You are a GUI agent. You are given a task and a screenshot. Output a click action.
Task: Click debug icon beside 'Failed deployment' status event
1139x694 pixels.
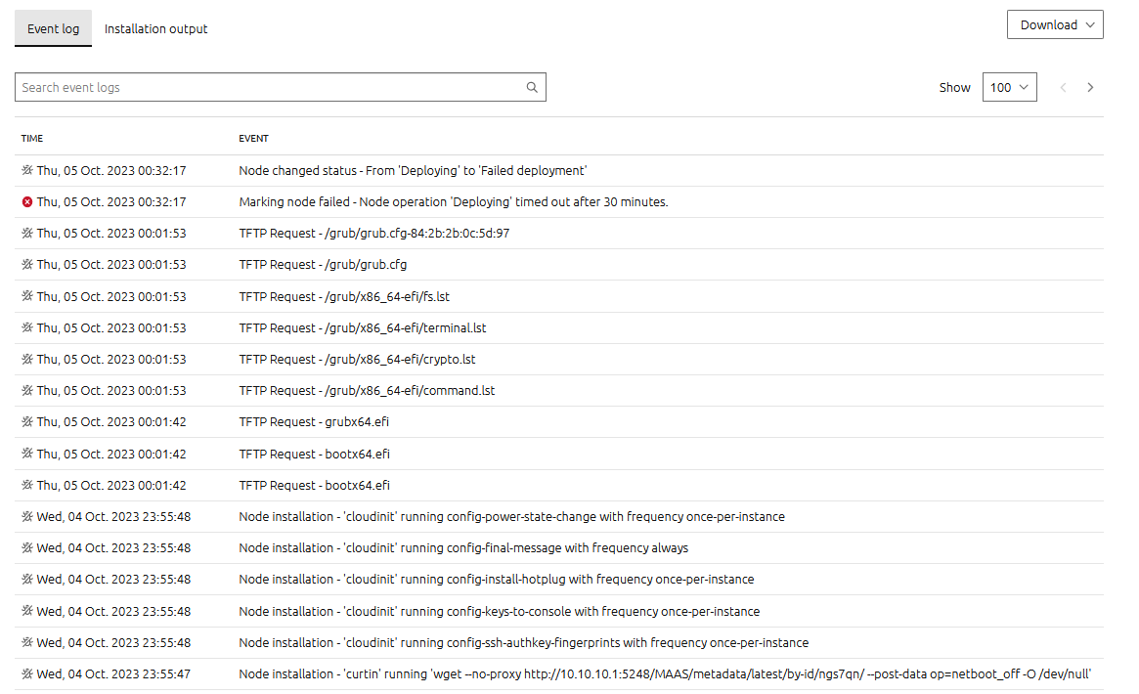click(27, 171)
